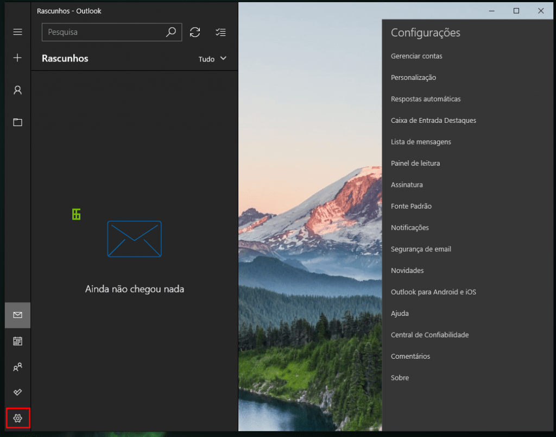
Task: Open the accounts person icon
Action: point(17,90)
